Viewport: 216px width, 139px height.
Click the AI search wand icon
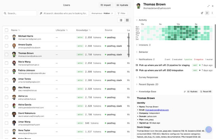point(41,13)
